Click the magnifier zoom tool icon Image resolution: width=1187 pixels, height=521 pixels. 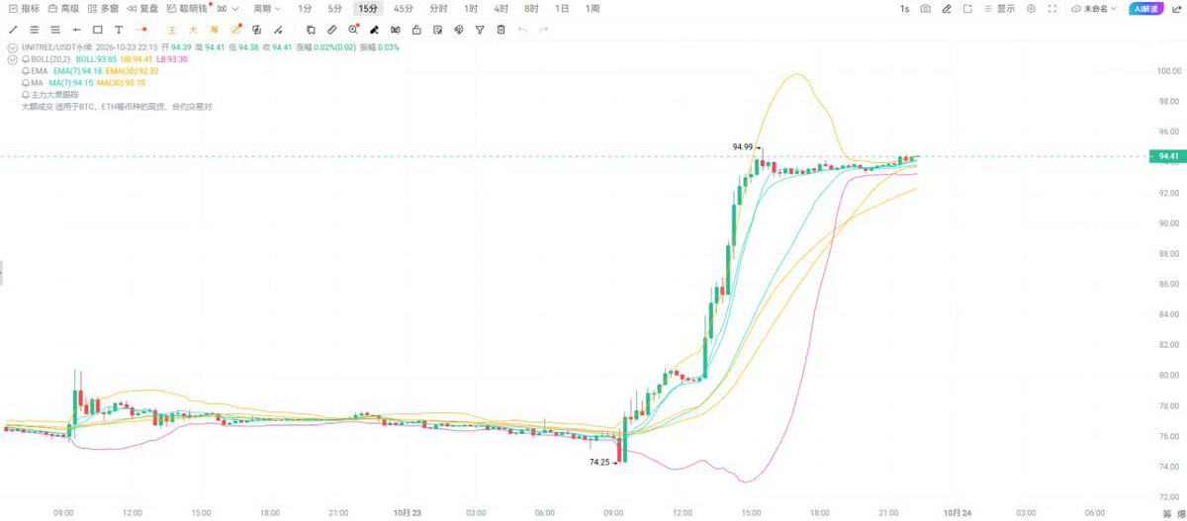pos(353,30)
